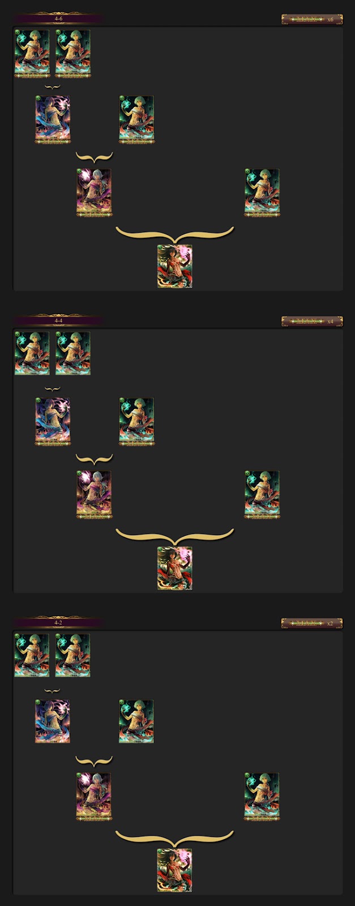Viewport: 355px width, 906px height.
Task: Open the final evolved card of the 4-2 section
Action: tap(174, 870)
